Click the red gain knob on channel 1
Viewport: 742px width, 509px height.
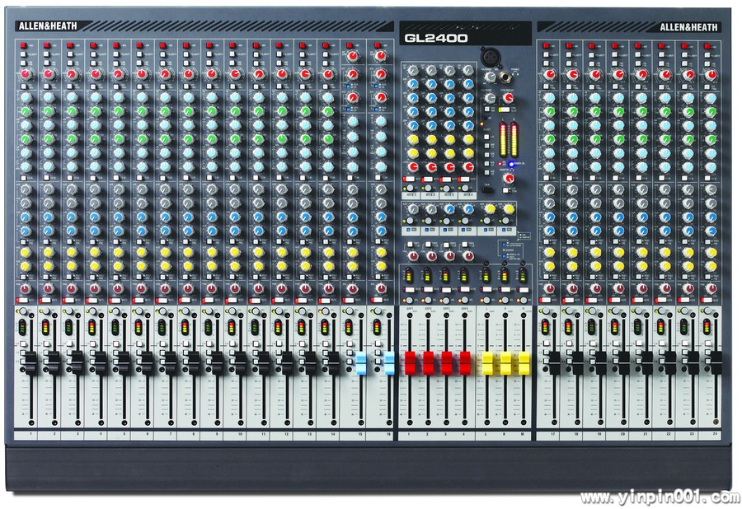click(26, 74)
